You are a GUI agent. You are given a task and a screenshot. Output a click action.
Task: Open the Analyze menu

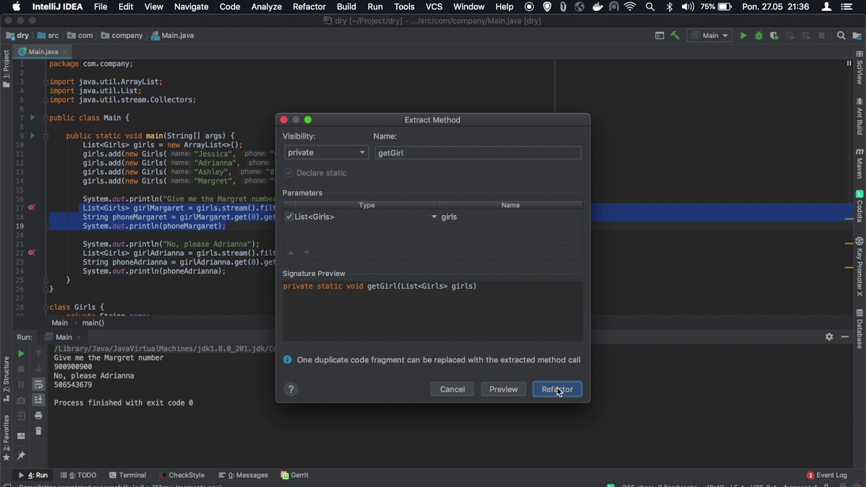[x=267, y=7]
